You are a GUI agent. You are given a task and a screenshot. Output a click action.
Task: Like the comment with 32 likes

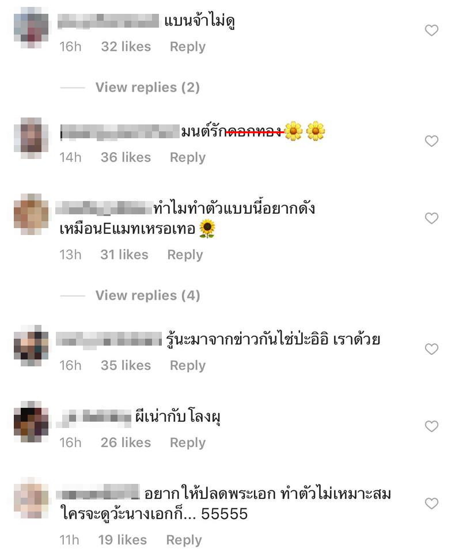tap(431, 31)
